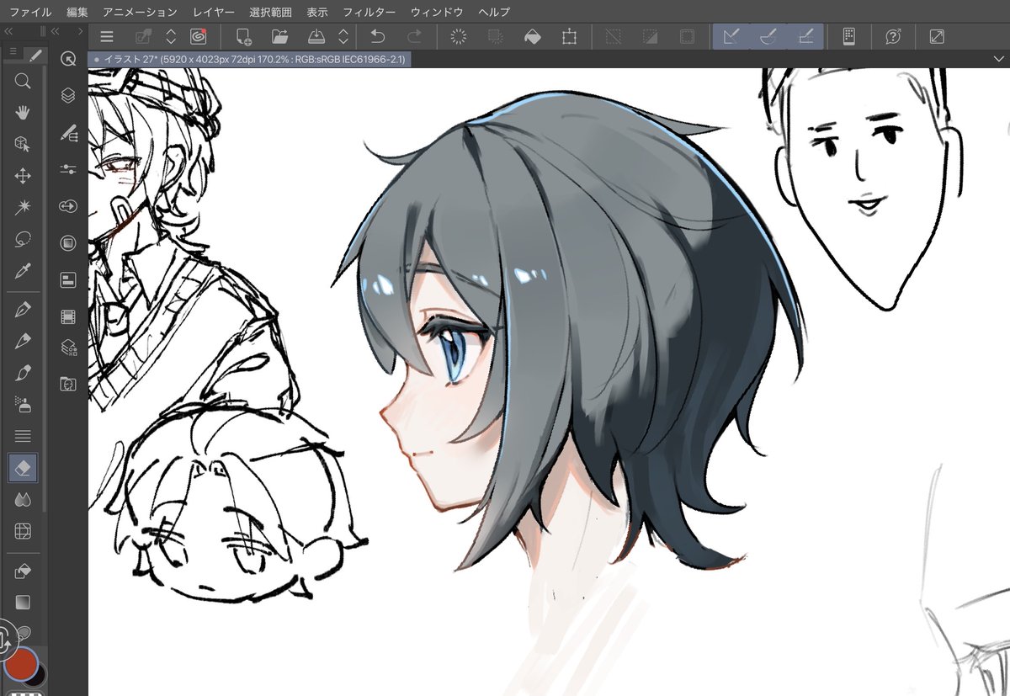Screen dimensions: 1010x696
Task: Pick the red main color swatch
Action: (21, 663)
